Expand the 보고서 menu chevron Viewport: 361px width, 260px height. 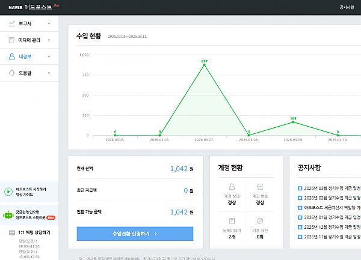tap(49, 24)
